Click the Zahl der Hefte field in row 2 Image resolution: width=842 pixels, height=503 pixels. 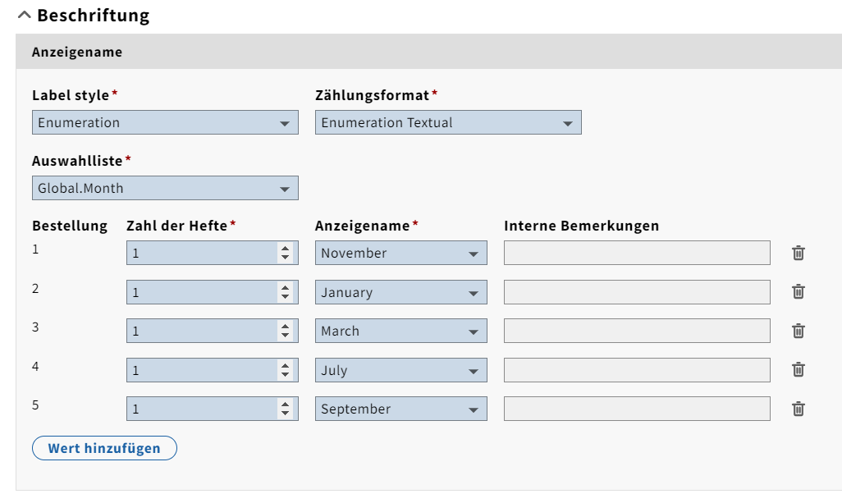click(201, 292)
